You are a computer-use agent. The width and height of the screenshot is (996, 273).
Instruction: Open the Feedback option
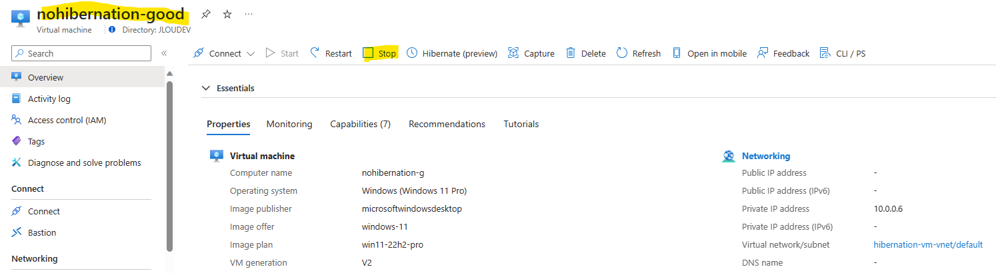pos(783,53)
